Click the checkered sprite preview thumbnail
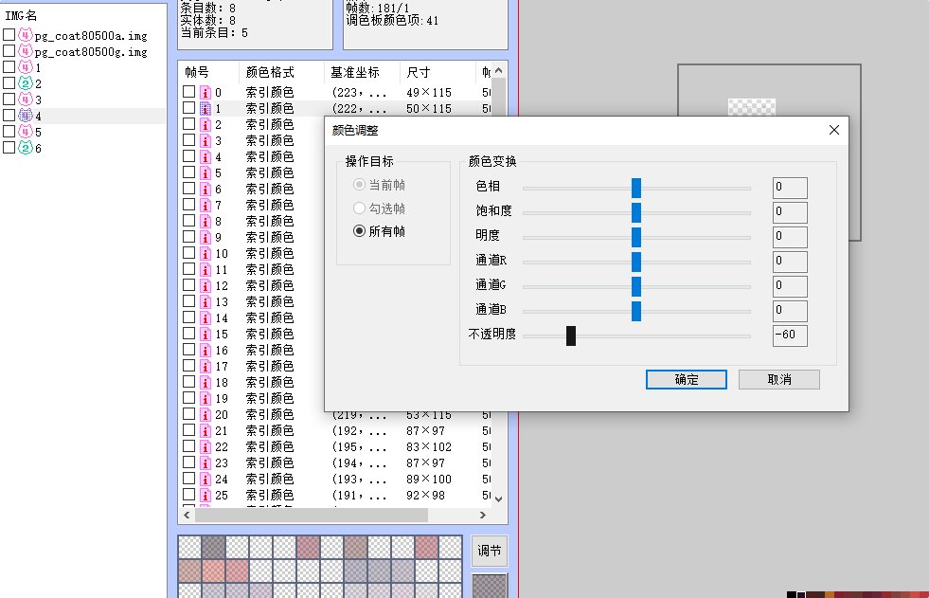The image size is (929, 598). pos(751,107)
